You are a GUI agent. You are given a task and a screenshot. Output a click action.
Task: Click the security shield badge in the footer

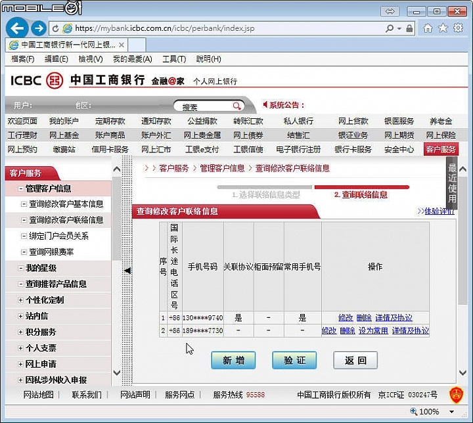456,394
